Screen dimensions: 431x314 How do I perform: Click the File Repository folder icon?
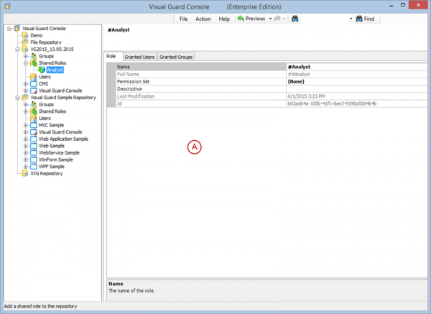click(x=25, y=42)
